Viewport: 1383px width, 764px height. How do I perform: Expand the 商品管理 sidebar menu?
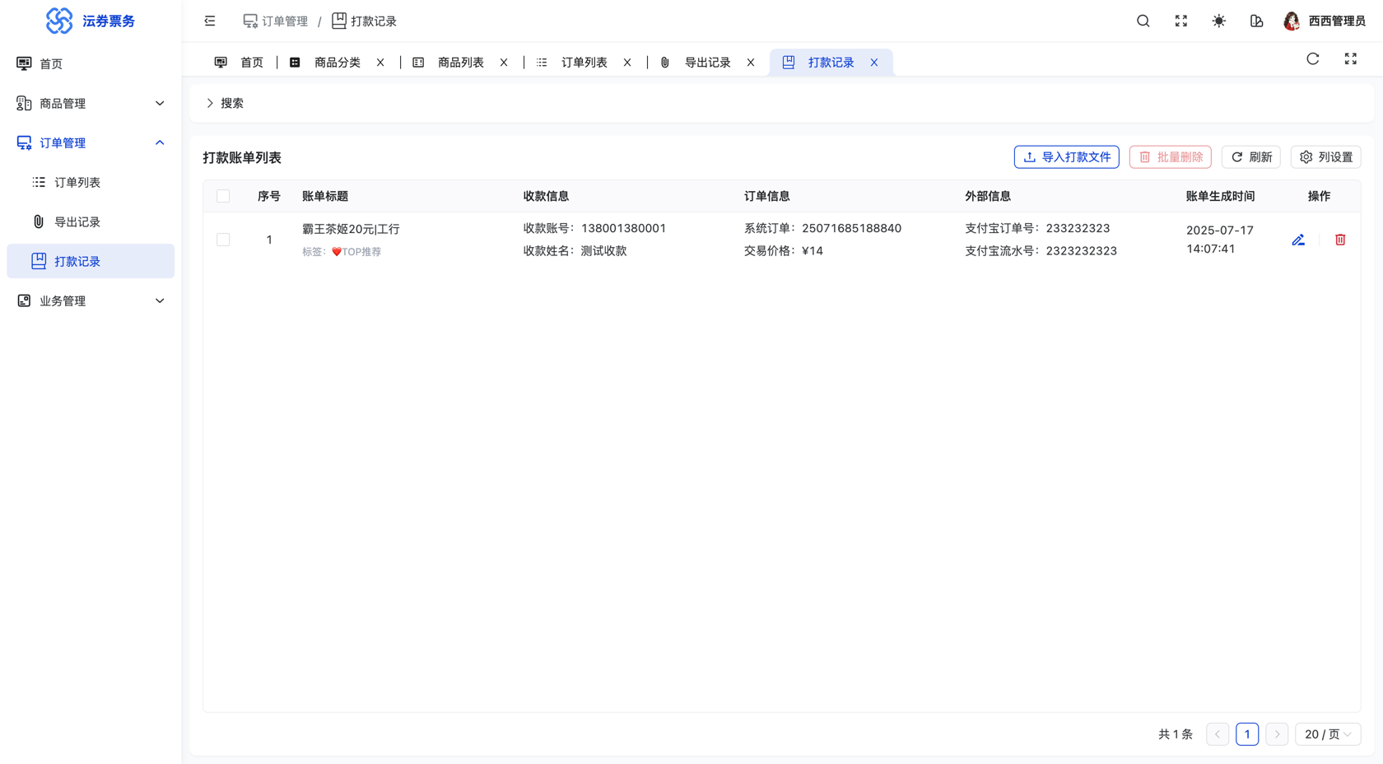[x=91, y=104]
